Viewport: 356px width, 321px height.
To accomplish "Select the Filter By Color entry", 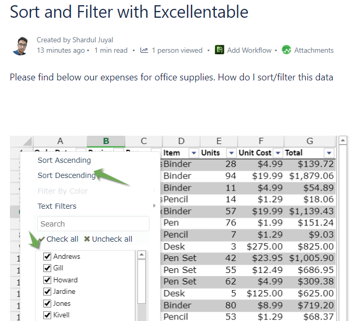I will pyautogui.click(x=63, y=191).
